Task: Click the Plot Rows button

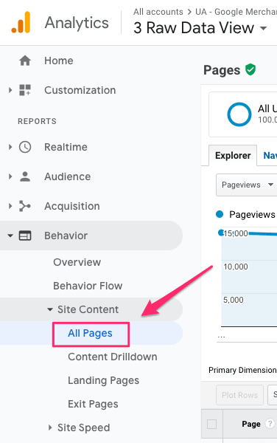Action: [x=240, y=395]
